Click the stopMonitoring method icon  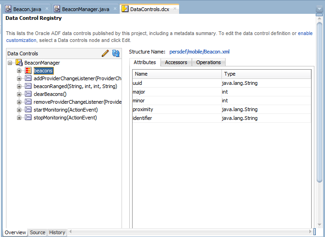28,118
